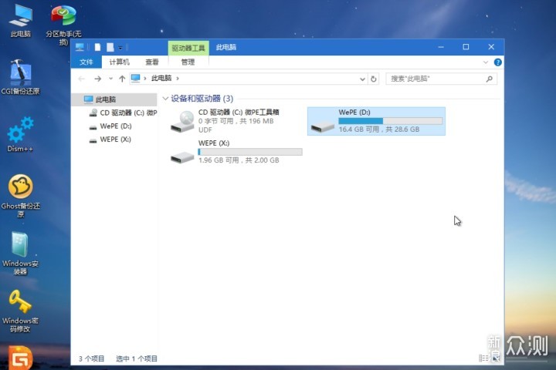Go forward with the forward arrow
This screenshot has width=556, height=370.
tap(97, 79)
